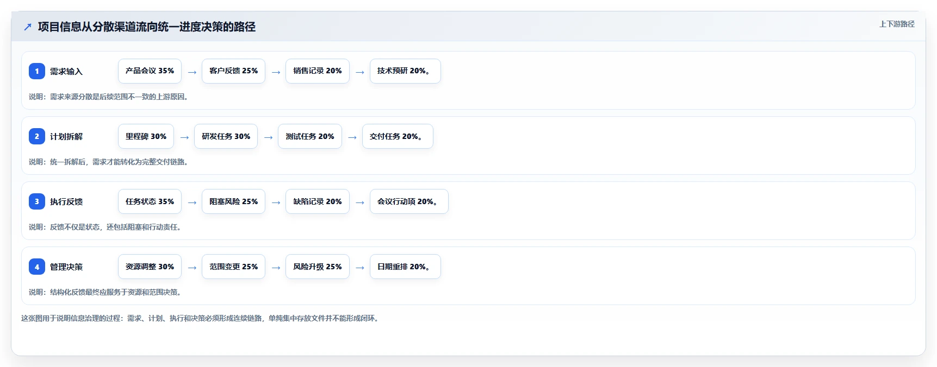The height and width of the screenshot is (367, 937).
Task: Select the 风险升级 25% chip
Action: point(318,267)
